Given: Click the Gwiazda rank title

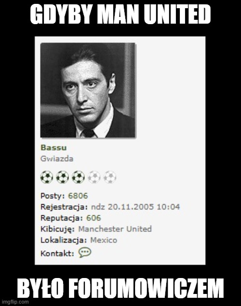Looking at the screenshot, I should [x=57, y=159].
